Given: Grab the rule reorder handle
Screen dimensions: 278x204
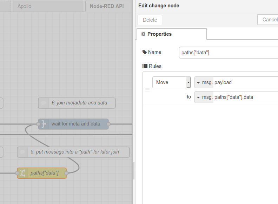Looking at the screenshot, I should (x=147, y=90).
